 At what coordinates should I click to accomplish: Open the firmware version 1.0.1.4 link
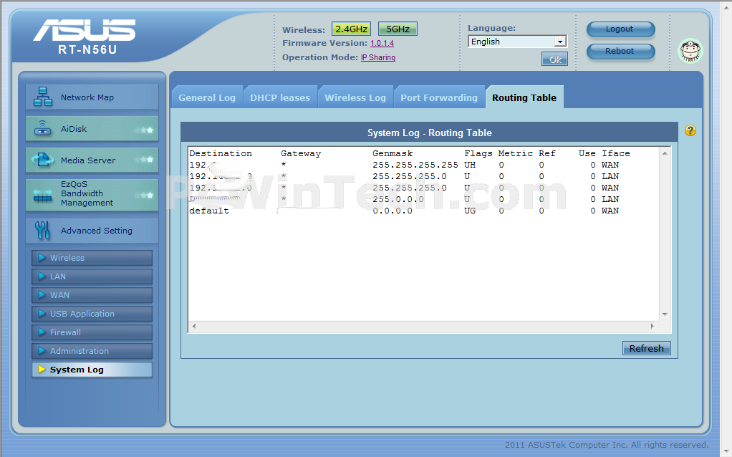click(x=382, y=44)
